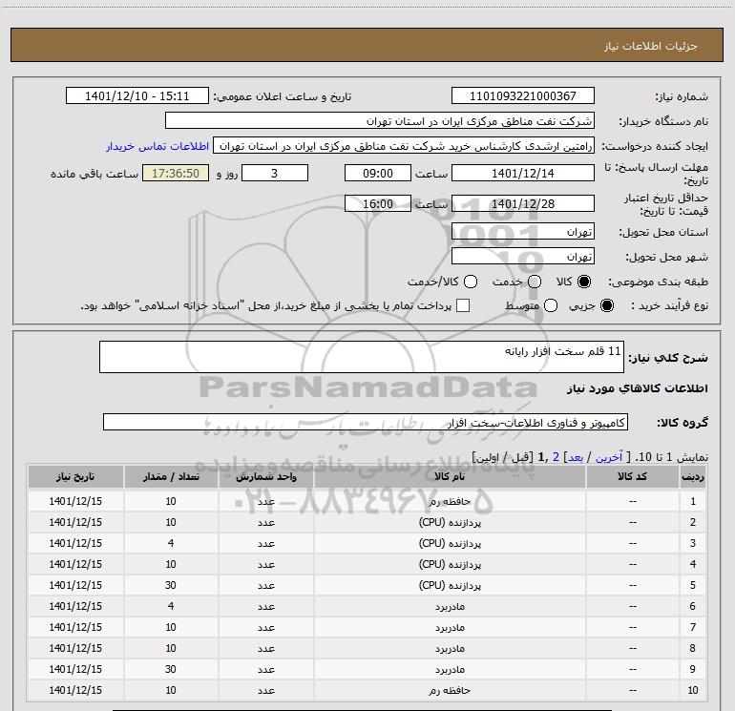Click the کد کالا column header
The width and height of the screenshot is (735, 711).
click(632, 476)
